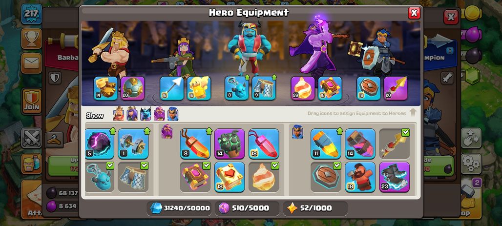This screenshot has width=502, height=226.
Task: Click the equipped Eternal Tome with checkmark
Action: click(195, 177)
